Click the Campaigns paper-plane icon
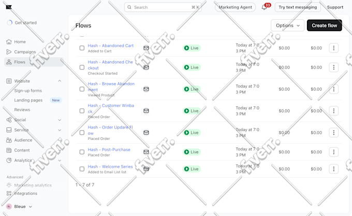 point(9,52)
